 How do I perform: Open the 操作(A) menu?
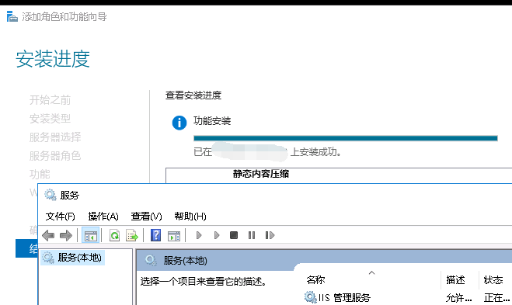pyautogui.click(x=103, y=217)
